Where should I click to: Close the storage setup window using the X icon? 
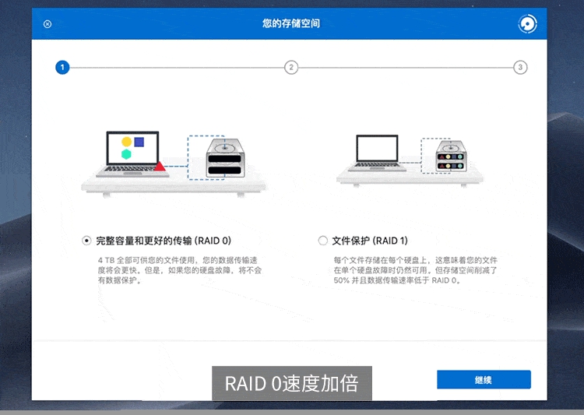point(47,24)
